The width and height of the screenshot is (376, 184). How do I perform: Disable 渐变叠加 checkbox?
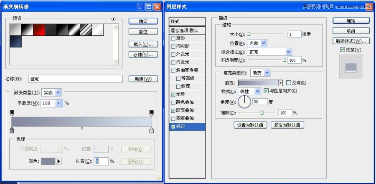tap(173, 111)
